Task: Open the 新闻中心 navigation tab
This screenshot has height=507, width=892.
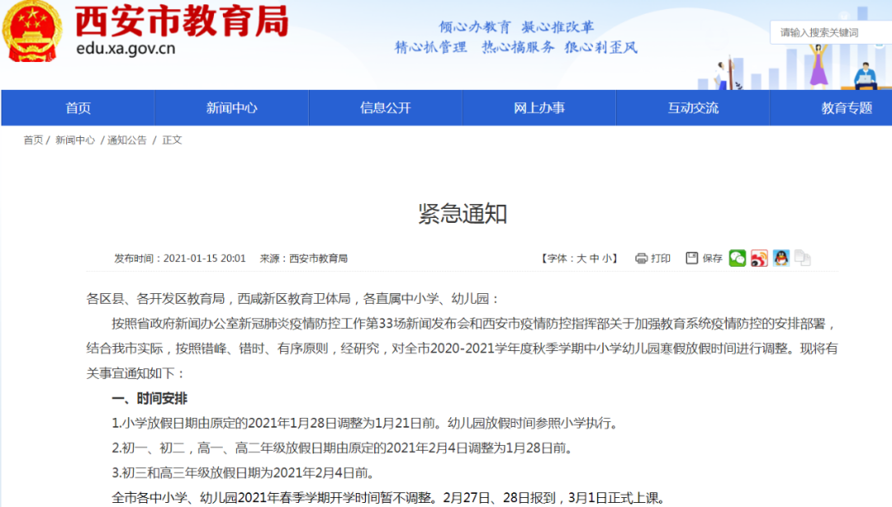Action: tap(231, 108)
